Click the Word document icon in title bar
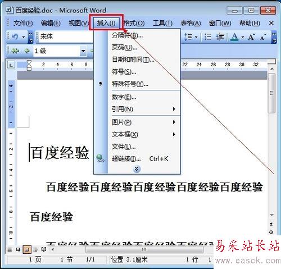 point(9,10)
